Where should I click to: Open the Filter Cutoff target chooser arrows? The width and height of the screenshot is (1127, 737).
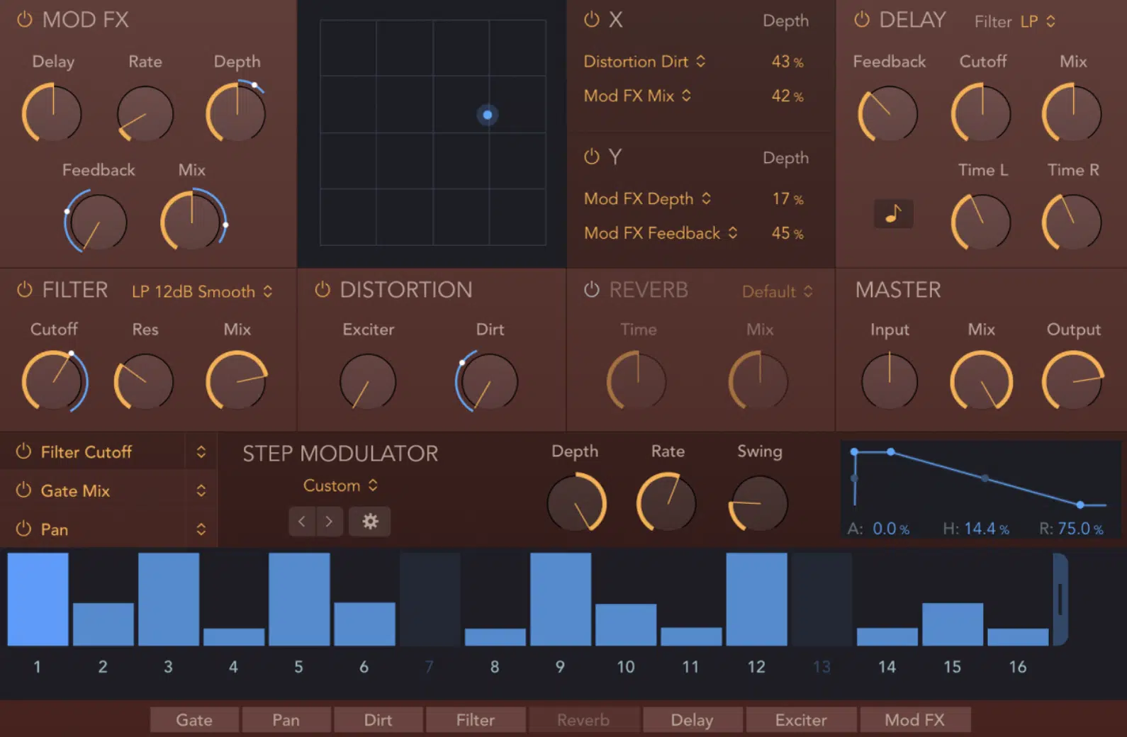pyautogui.click(x=201, y=451)
